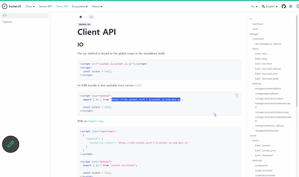This screenshot has height=177, width=299.
Task: Click the page's right-hand scrollbar
Action: click(x=297, y=61)
